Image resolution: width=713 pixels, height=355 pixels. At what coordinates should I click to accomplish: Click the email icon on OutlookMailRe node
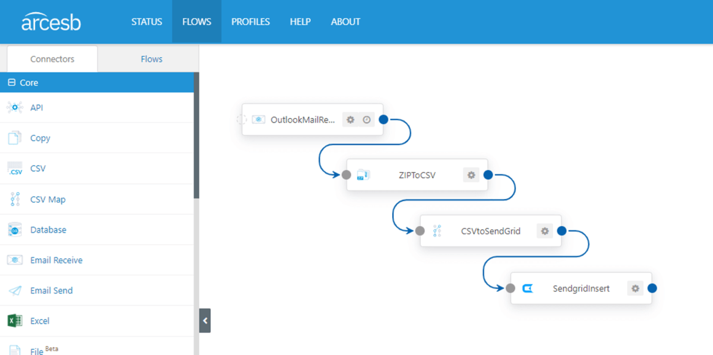(258, 119)
